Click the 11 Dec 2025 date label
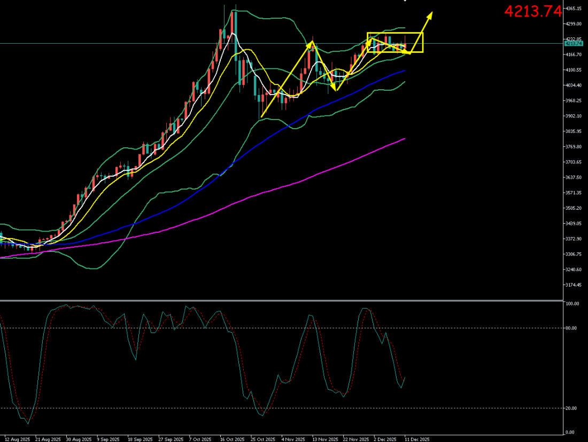 coord(417,439)
